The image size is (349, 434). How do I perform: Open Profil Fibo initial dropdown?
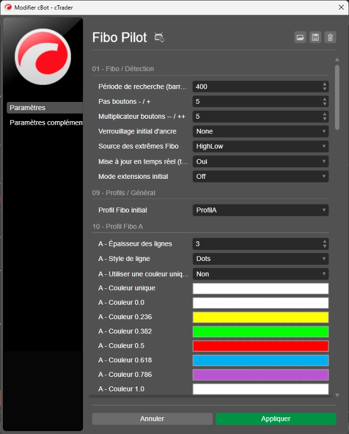(x=261, y=210)
